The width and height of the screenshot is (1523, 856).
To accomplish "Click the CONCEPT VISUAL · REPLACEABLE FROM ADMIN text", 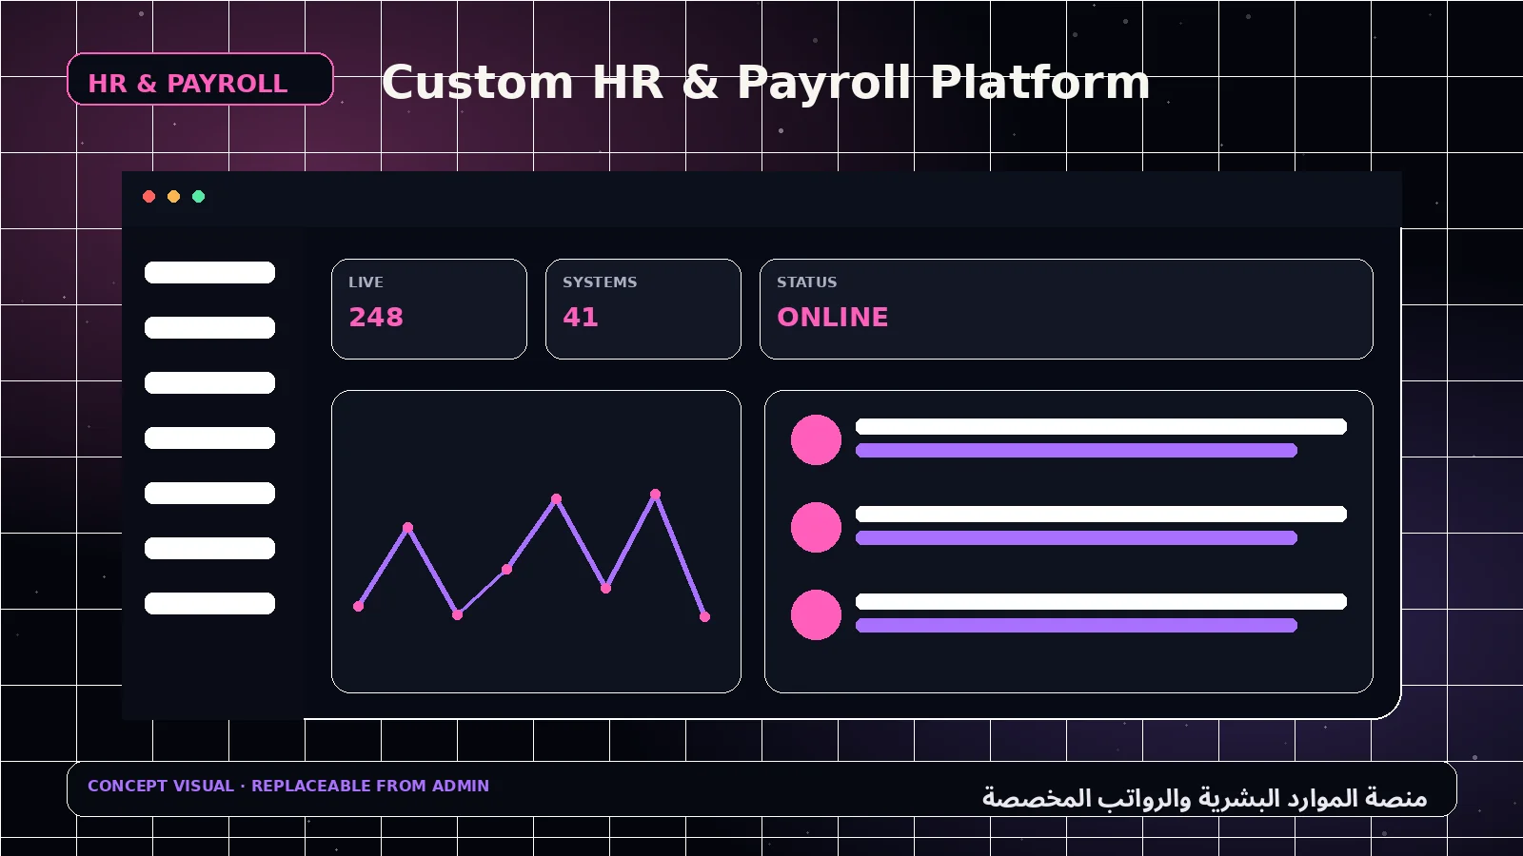I will (288, 786).
